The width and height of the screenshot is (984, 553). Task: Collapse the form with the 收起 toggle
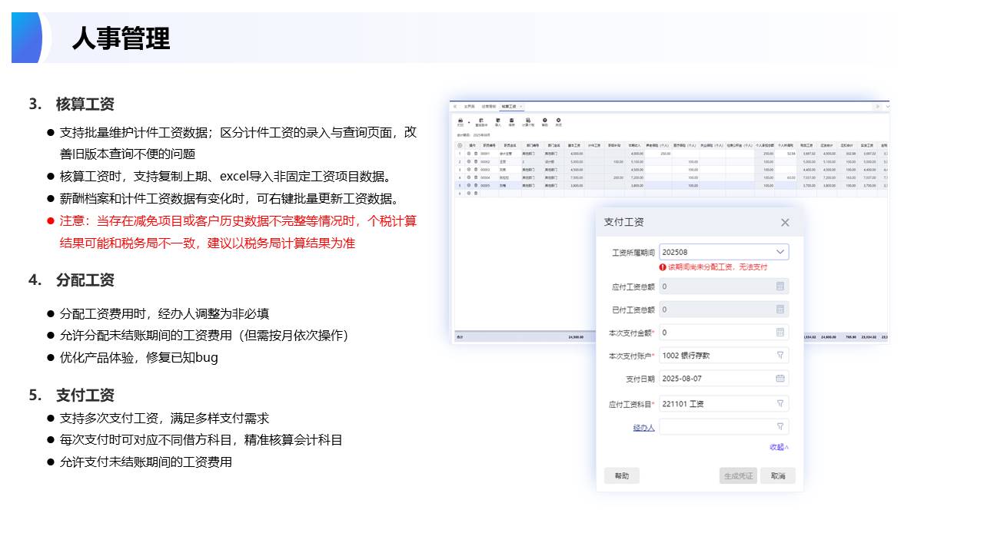[x=779, y=447]
